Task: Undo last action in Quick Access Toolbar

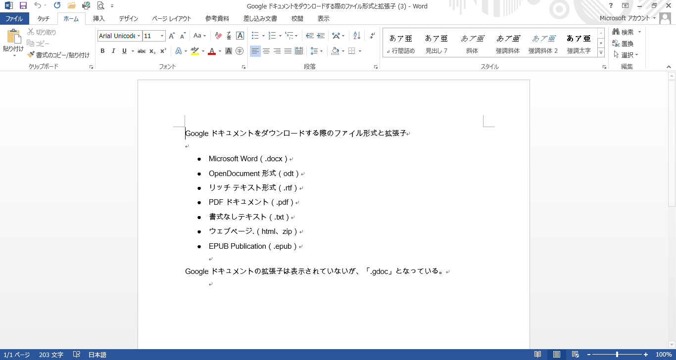Action: click(x=38, y=6)
